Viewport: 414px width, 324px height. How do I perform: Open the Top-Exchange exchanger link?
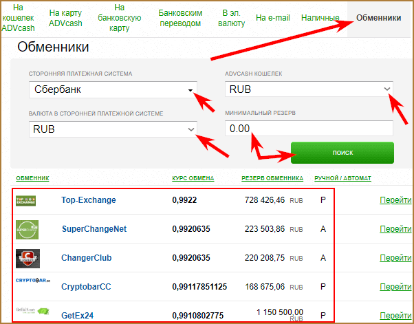tap(89, 200)
